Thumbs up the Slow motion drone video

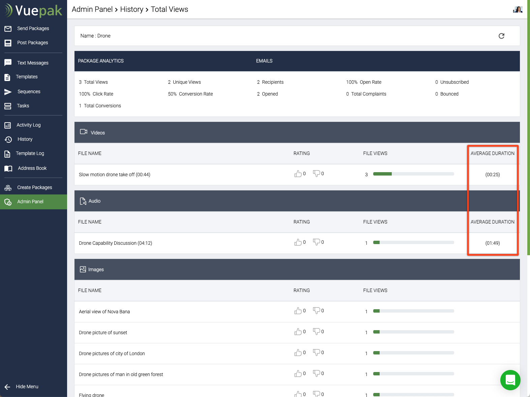(298, 174)
